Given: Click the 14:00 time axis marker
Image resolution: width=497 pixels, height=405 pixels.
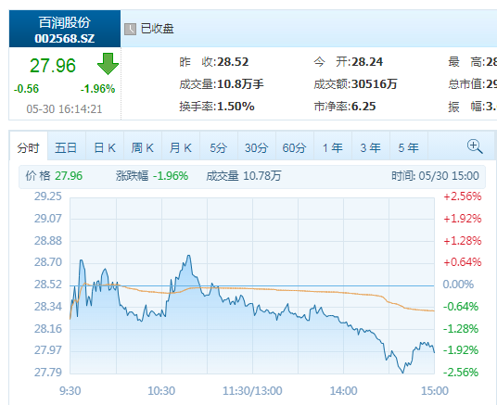Looking at the screenshot, I should point(344,391).
